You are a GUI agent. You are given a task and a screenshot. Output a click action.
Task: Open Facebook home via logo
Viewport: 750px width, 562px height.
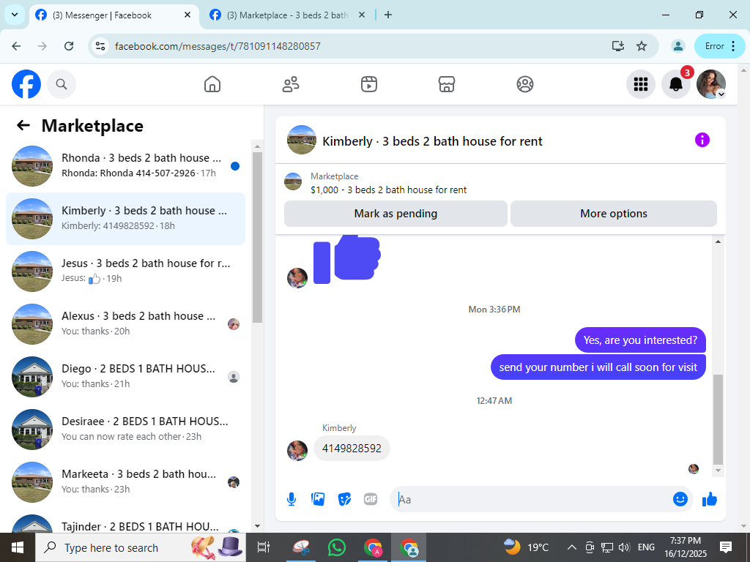coord(26,84)
